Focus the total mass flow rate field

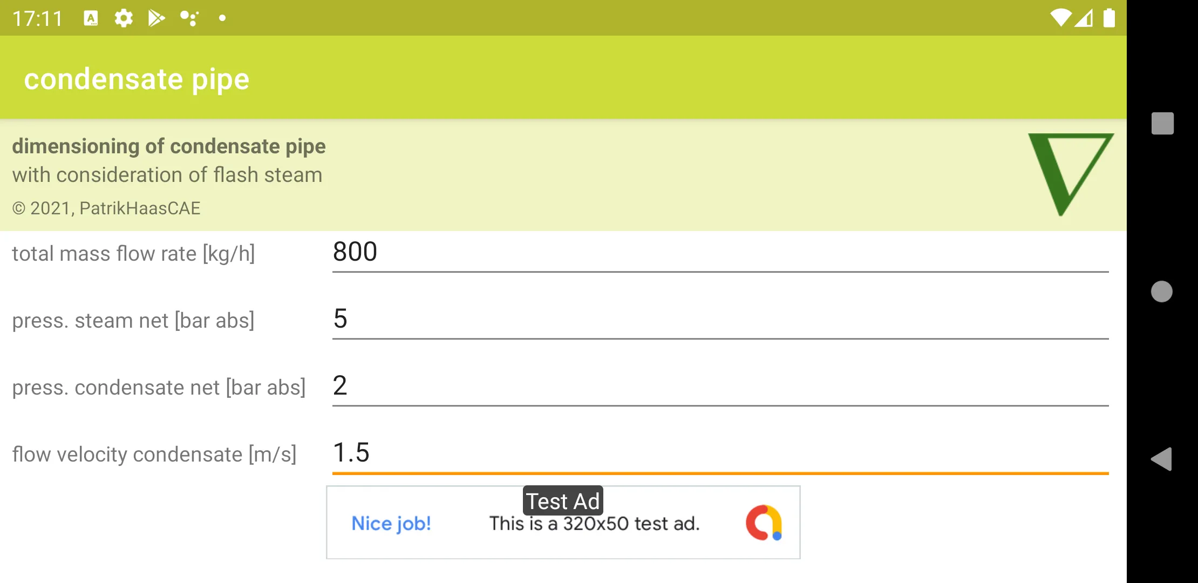pos(720,253)
